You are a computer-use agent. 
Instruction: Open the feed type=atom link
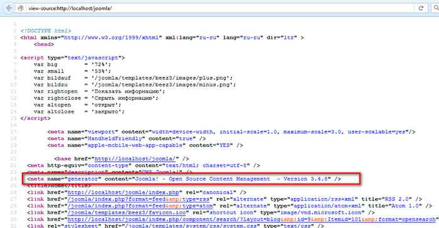tap(140, 206)
